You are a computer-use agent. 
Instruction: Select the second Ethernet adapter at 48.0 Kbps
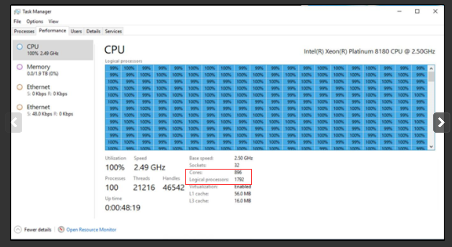pyautogui.click(x=53, y=110)
